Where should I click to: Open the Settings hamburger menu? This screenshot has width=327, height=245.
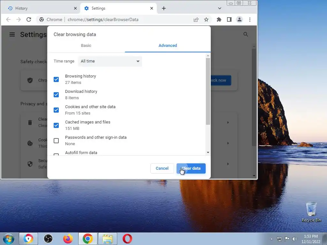point(12,34)
